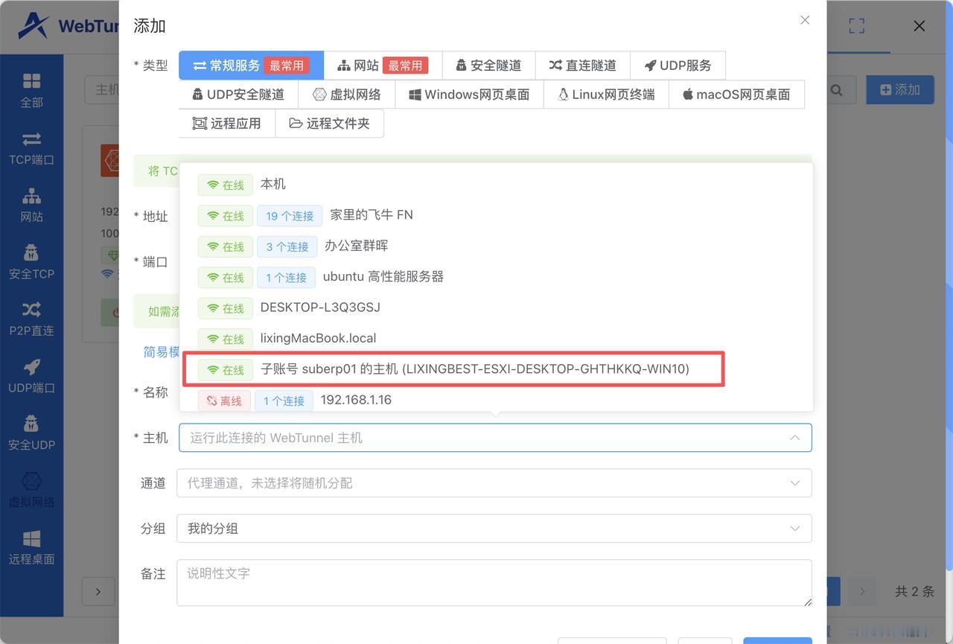Select the Windows网页桌面 type
The height and width of the screenshot is (644, 953).
[470, 95]
